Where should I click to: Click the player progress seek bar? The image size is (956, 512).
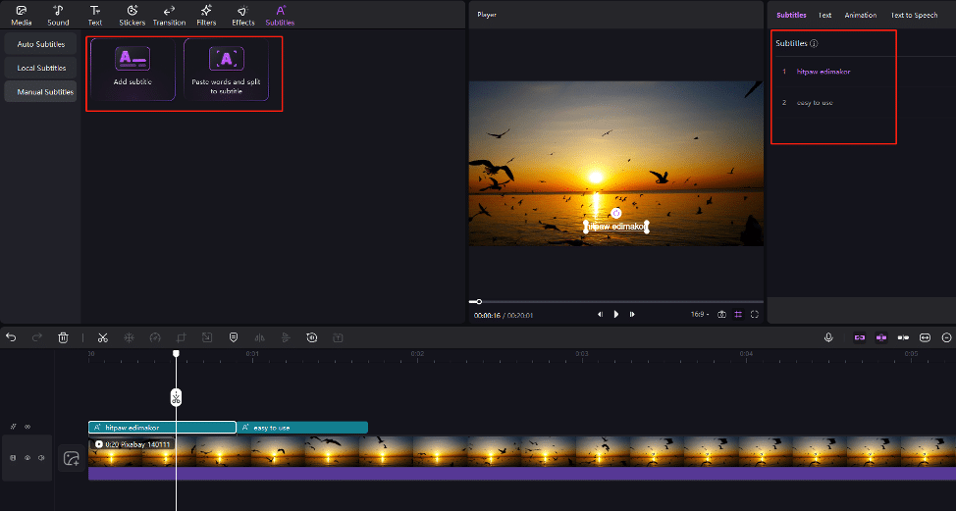[618, 301]
